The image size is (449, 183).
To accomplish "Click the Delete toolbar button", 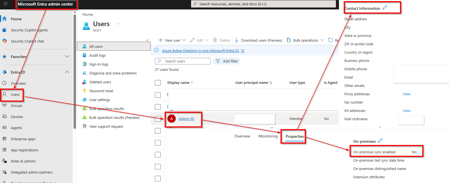I will [x=221, y=40].
